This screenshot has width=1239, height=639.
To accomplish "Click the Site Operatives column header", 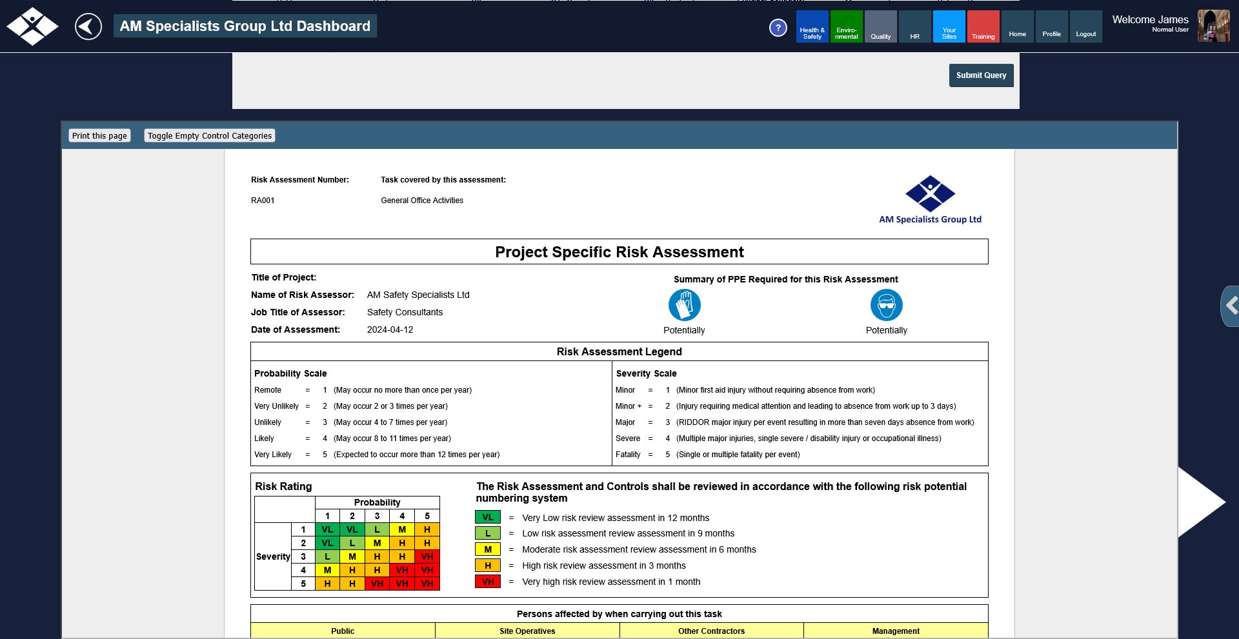I will point(527,631).
